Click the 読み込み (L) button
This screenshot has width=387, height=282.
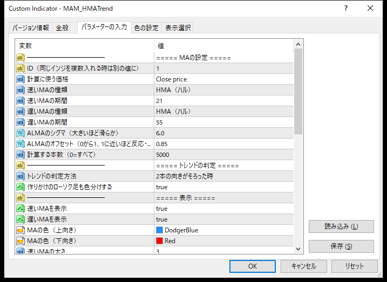341,226
